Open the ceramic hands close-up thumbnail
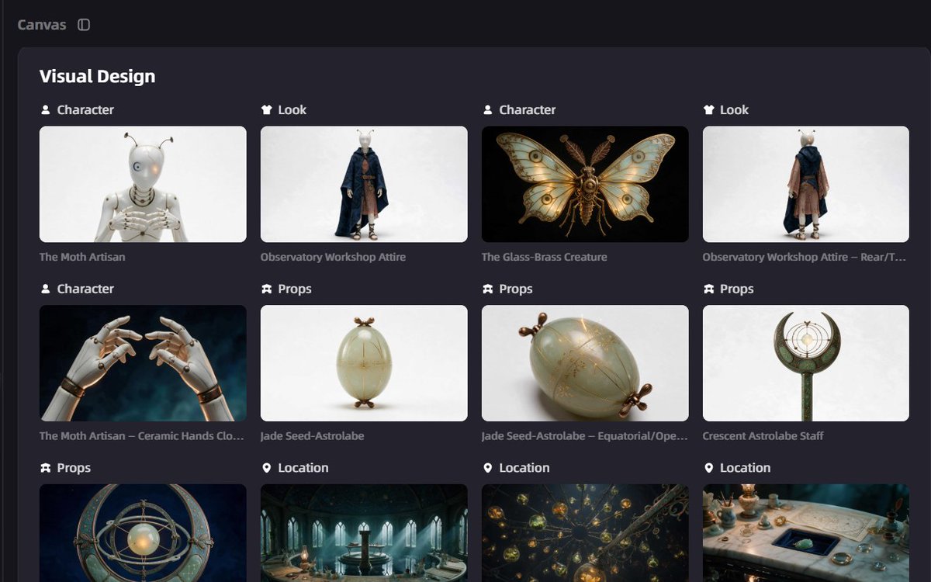 pos(143,363)
